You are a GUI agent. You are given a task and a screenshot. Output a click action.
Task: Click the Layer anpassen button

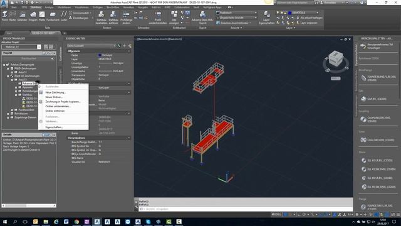307,23
